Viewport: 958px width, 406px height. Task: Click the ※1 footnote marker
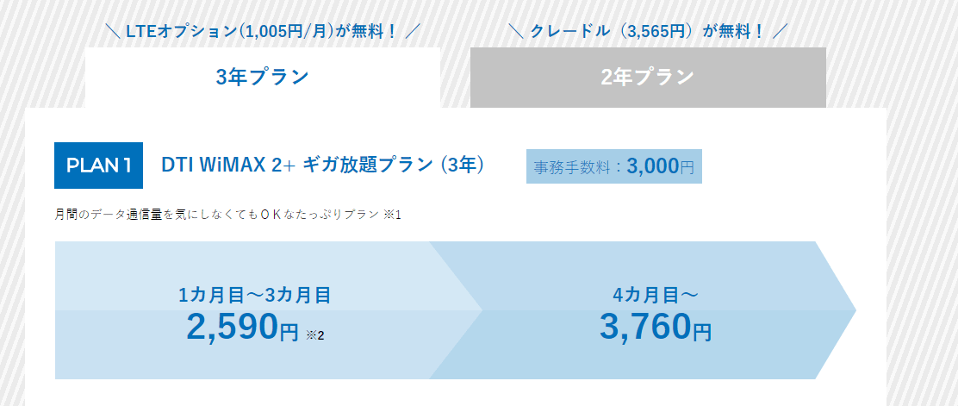point(392,215)
